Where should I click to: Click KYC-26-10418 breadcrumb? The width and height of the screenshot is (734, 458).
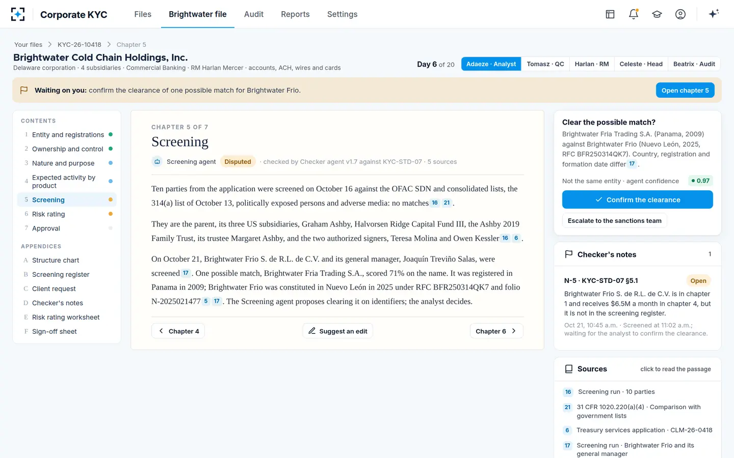[80, 45]
